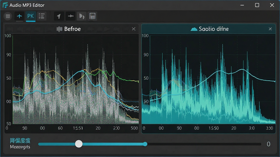Close the Befroe panel
The height and width of the screenshot is (157, 280).
click(133, 29)
